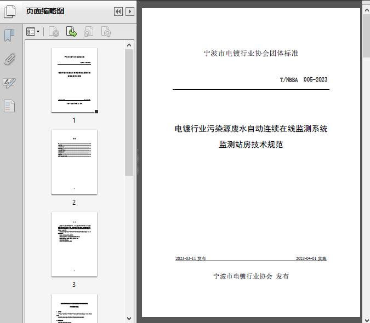Click the thumbnail pane scrollbar thumb
Image resolution: width=370 pixels, height=323 pixels.
point(129,112)
